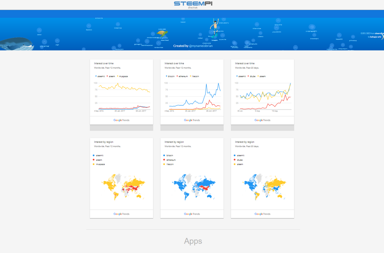Click the upvote bubble labeled argh

pos(57,41)
